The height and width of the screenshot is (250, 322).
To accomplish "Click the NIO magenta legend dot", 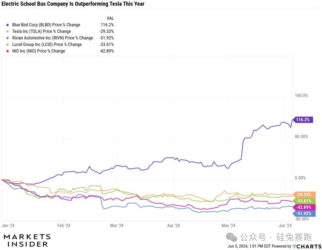I will 8,51.
